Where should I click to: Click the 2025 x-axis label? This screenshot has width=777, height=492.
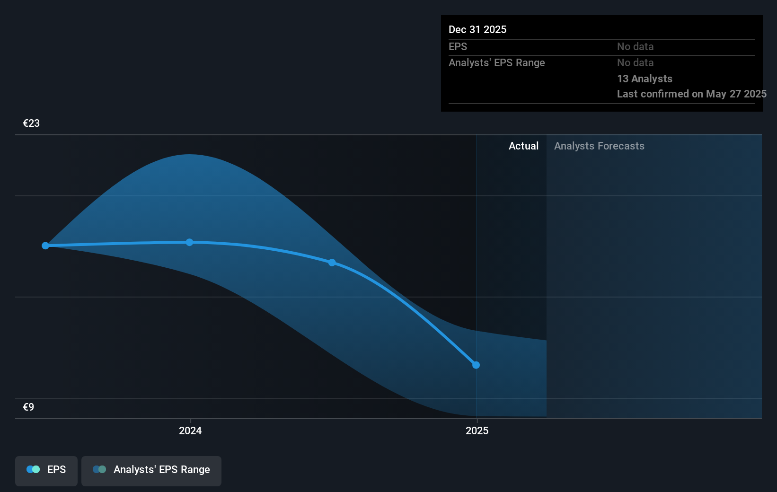click(477, 430)
